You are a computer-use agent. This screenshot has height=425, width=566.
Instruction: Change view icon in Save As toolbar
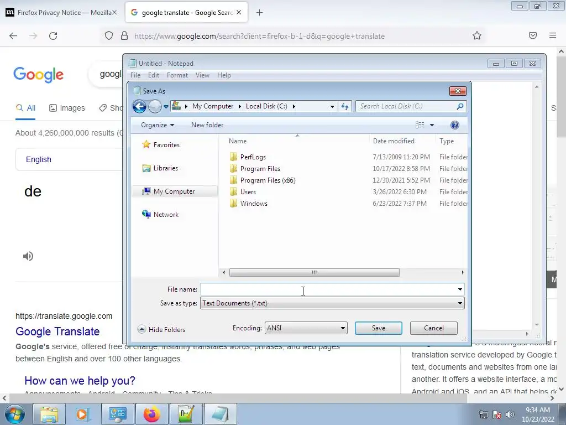(420, 125)
